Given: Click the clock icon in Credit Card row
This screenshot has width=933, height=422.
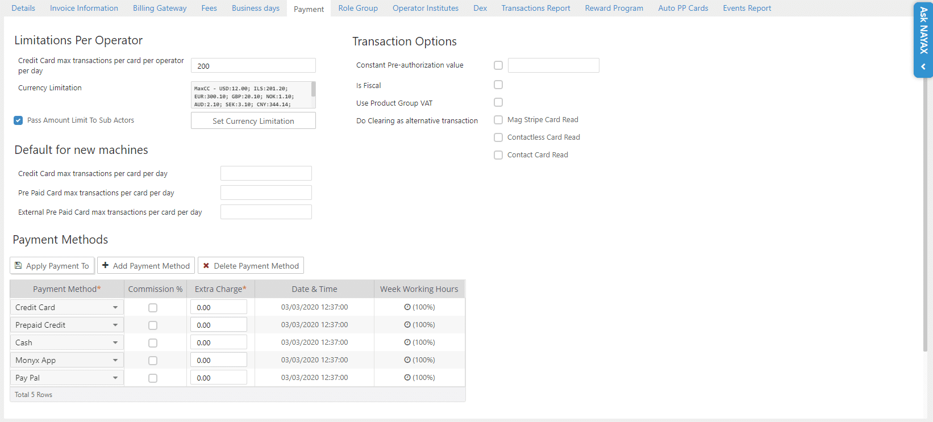Looking at the screenshot, I should pos(407,307).
